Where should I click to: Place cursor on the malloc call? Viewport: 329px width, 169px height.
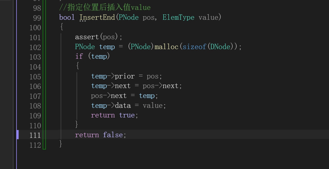(x=166, y=47)
